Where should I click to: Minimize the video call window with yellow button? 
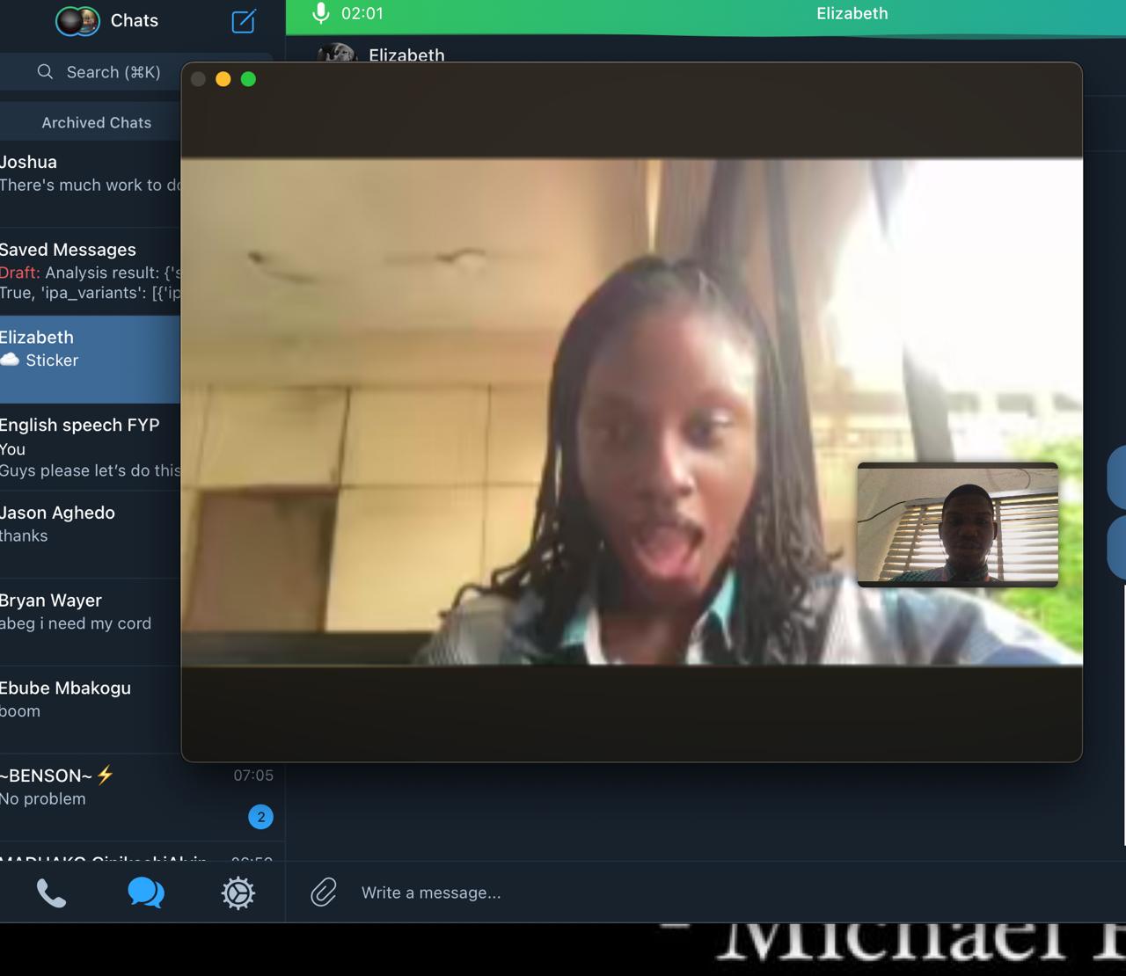pos(223,79)
